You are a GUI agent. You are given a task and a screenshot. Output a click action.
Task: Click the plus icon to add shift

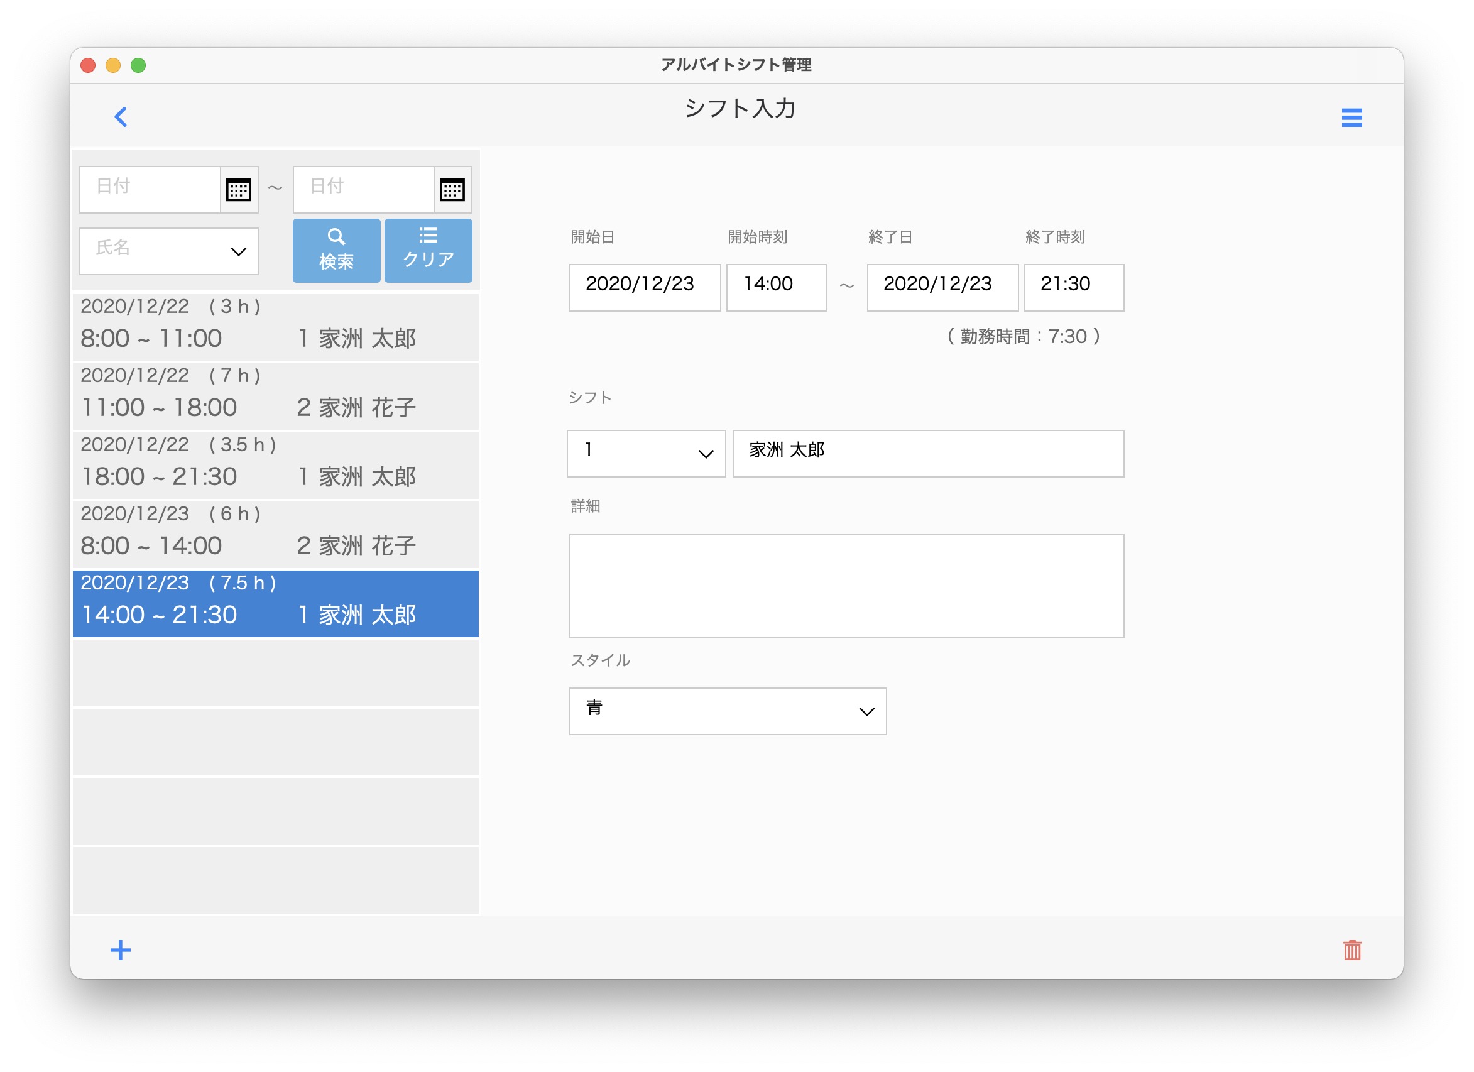tap(120, 950)
